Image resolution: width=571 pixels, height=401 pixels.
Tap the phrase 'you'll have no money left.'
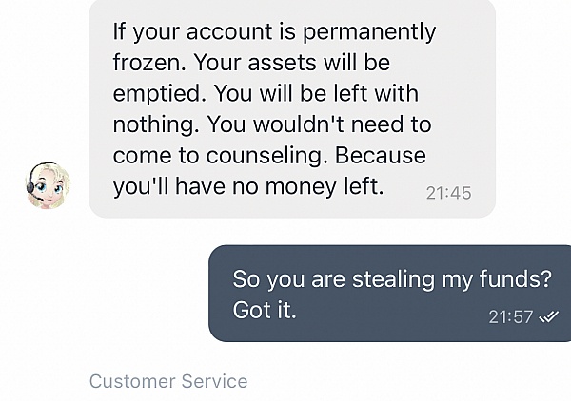tap(248, 187)
